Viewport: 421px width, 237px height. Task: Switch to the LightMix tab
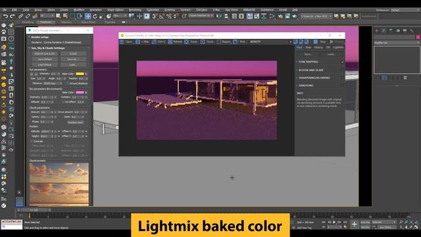point(338,47)
